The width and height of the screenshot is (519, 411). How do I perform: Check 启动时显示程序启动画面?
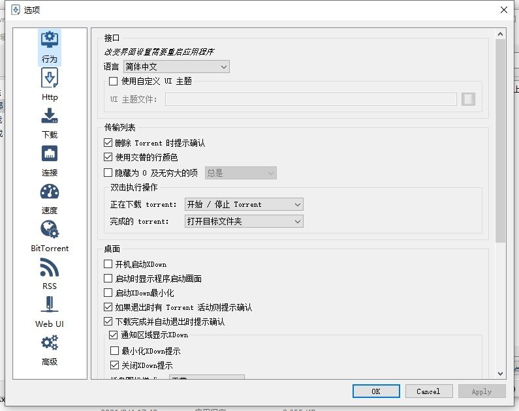(108, 279)
